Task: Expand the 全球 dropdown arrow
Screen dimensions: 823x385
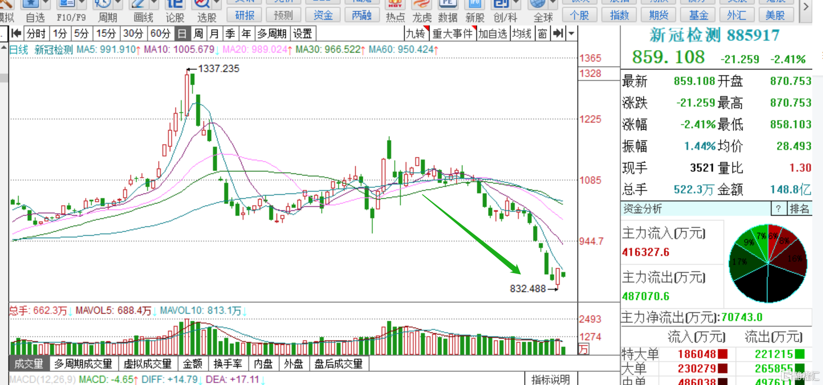Action: [x=552, y=3]
